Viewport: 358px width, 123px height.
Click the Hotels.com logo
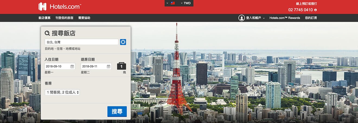click(x=60, y=7)
